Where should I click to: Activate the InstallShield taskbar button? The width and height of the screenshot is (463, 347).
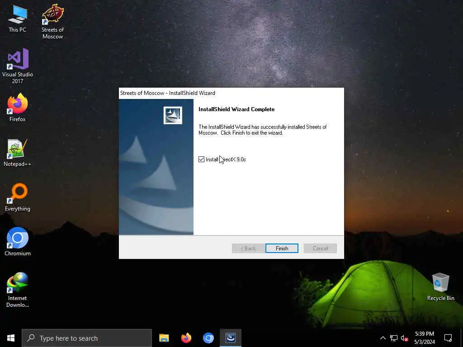[x=231, y=338]
